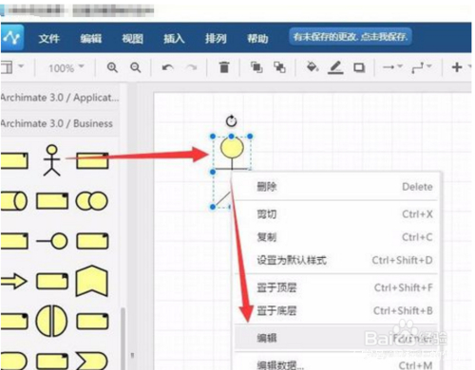Click the send to back icon

279,67
